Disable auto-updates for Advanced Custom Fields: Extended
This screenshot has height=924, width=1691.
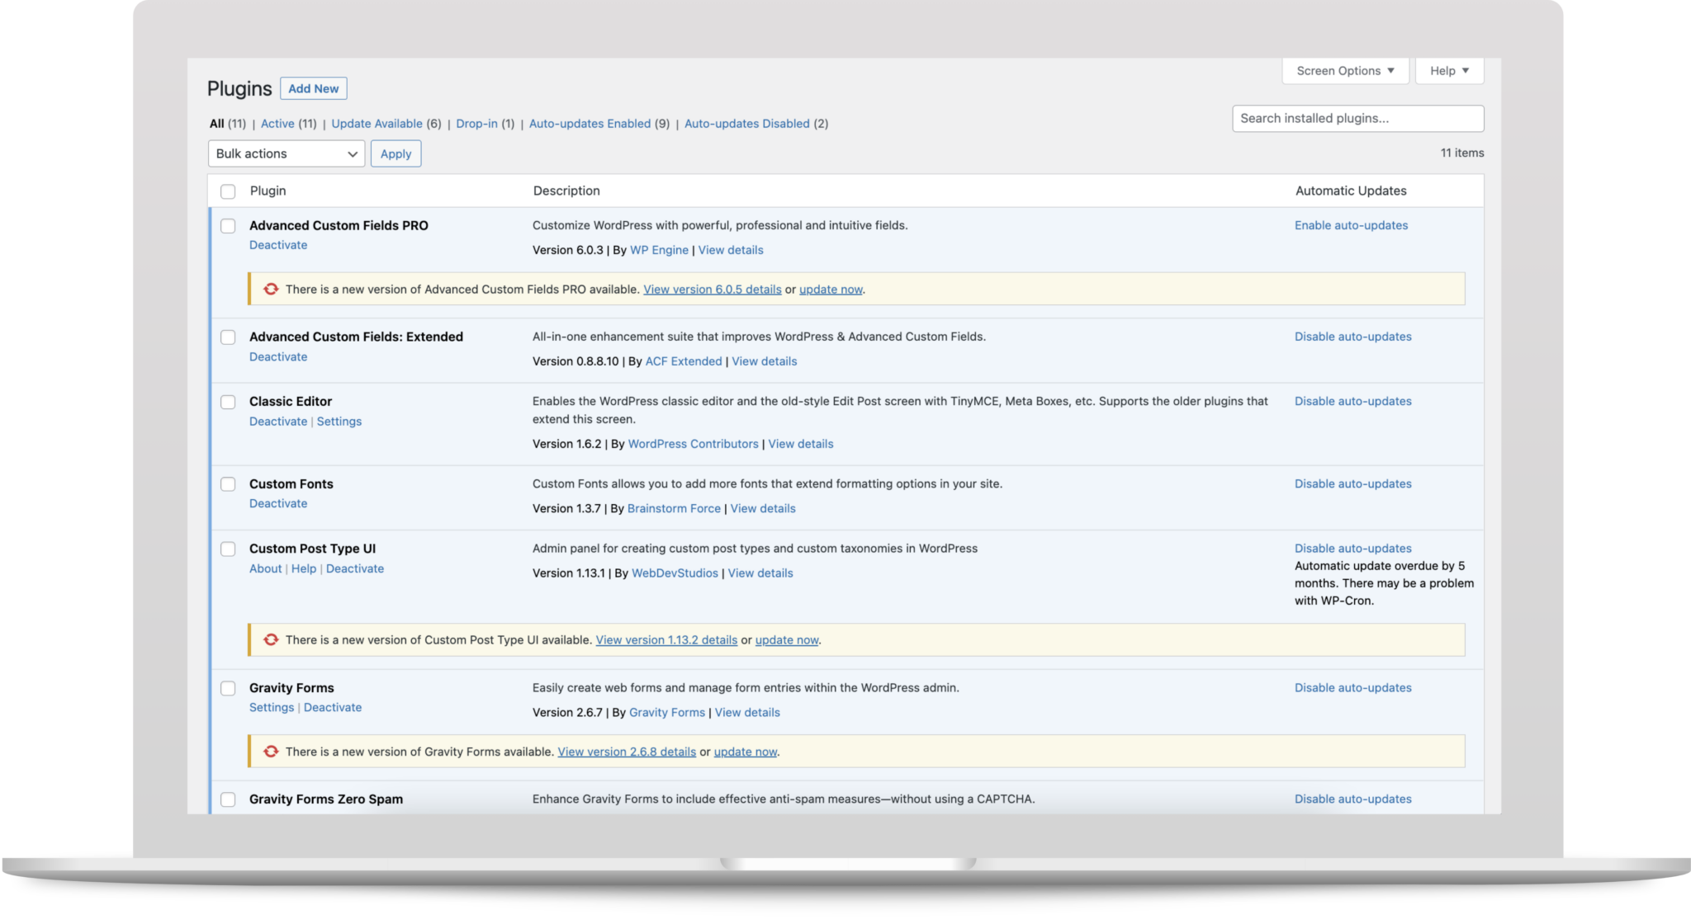[1352, 337]
